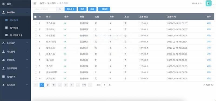Go to page 3 in pagination
The height and width of the screenshot is (101, 216).
pyautogui.click(x=54, y=85)
